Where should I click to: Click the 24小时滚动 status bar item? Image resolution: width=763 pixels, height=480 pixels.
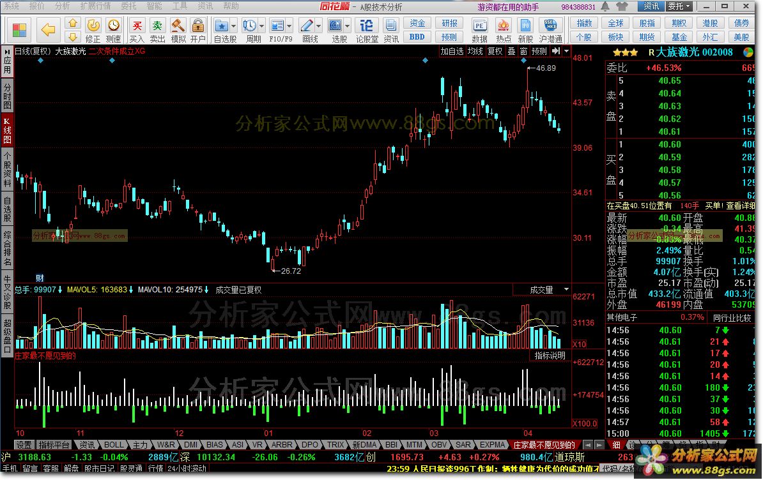pyautogui.click(x=187, y=469)
